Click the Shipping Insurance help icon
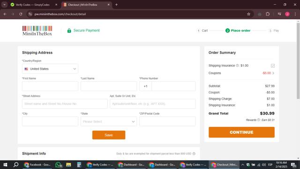The width and height of the screenshot is (300, 169). click(x=238, y=66)
